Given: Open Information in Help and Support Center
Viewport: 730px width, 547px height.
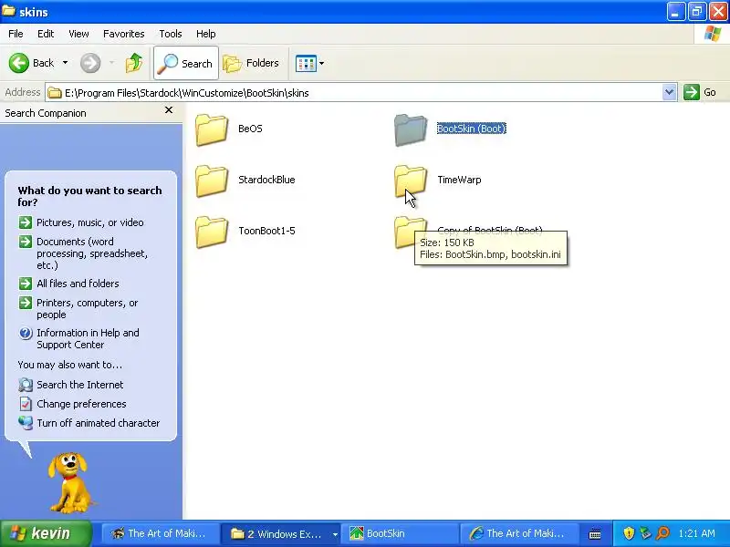Looking at the screenshot, I should pos(88,338).
